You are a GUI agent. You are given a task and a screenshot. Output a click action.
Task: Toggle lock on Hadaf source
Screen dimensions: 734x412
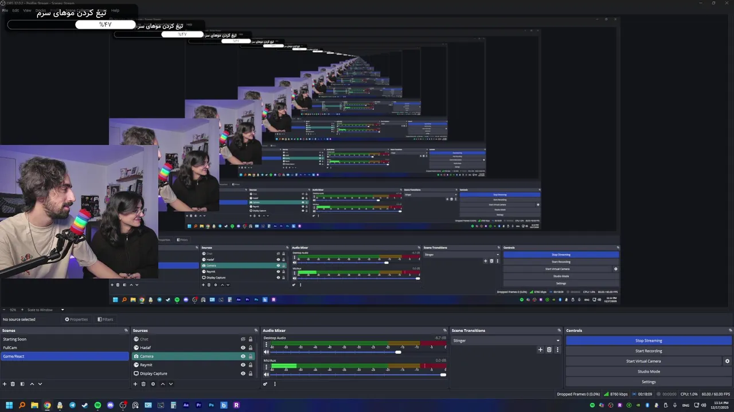251,348
